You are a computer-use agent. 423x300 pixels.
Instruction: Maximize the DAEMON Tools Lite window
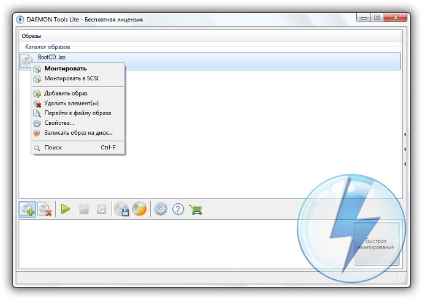pos(377,18)
